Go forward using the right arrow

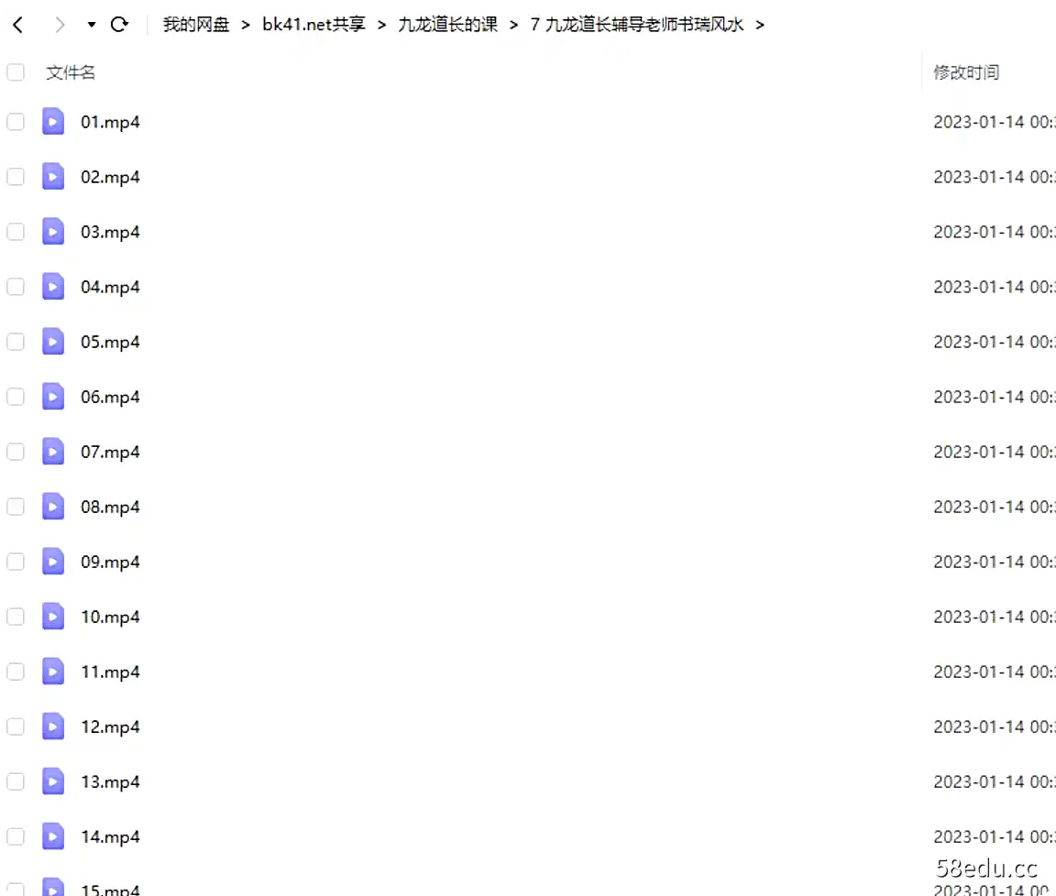pos(60,25)
